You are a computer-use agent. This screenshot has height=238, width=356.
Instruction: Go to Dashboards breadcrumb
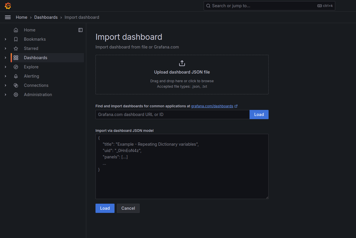pyautogui.click(x=46, y=17)
